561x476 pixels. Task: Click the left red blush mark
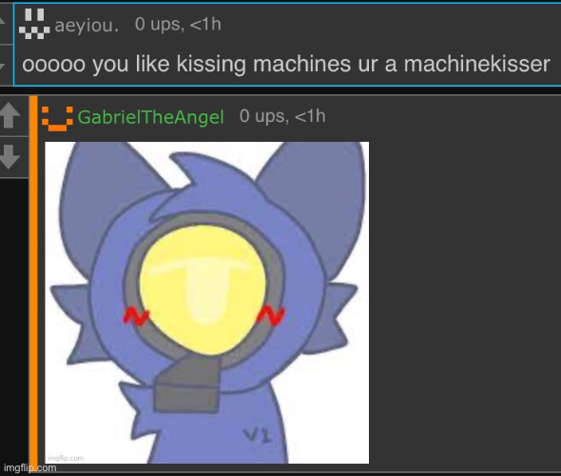coord(136,316)
